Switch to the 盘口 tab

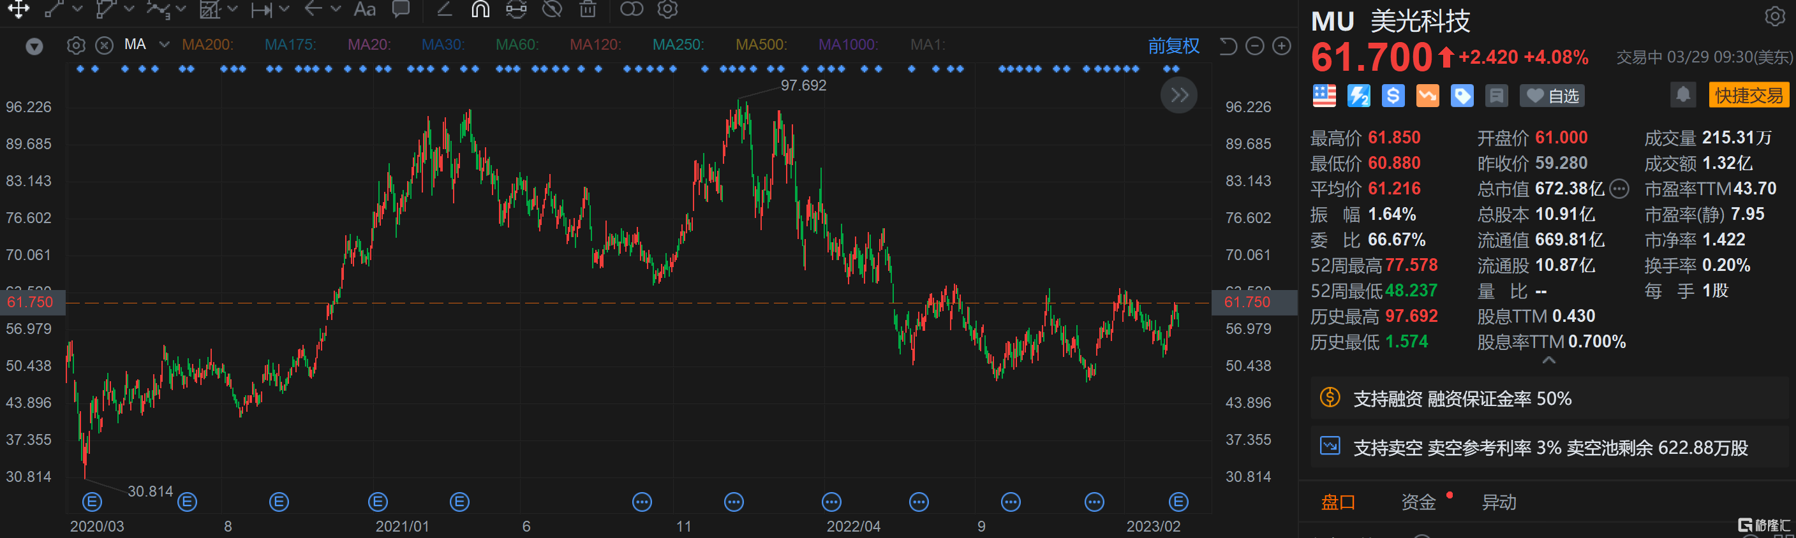click(x=1338, y=502)
